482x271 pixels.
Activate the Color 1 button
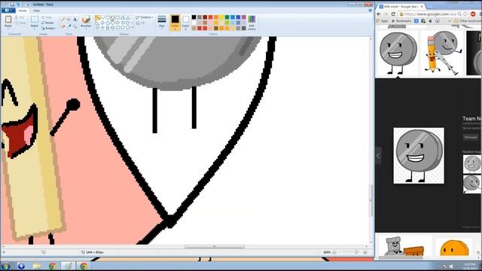click(x=175, y=22)
